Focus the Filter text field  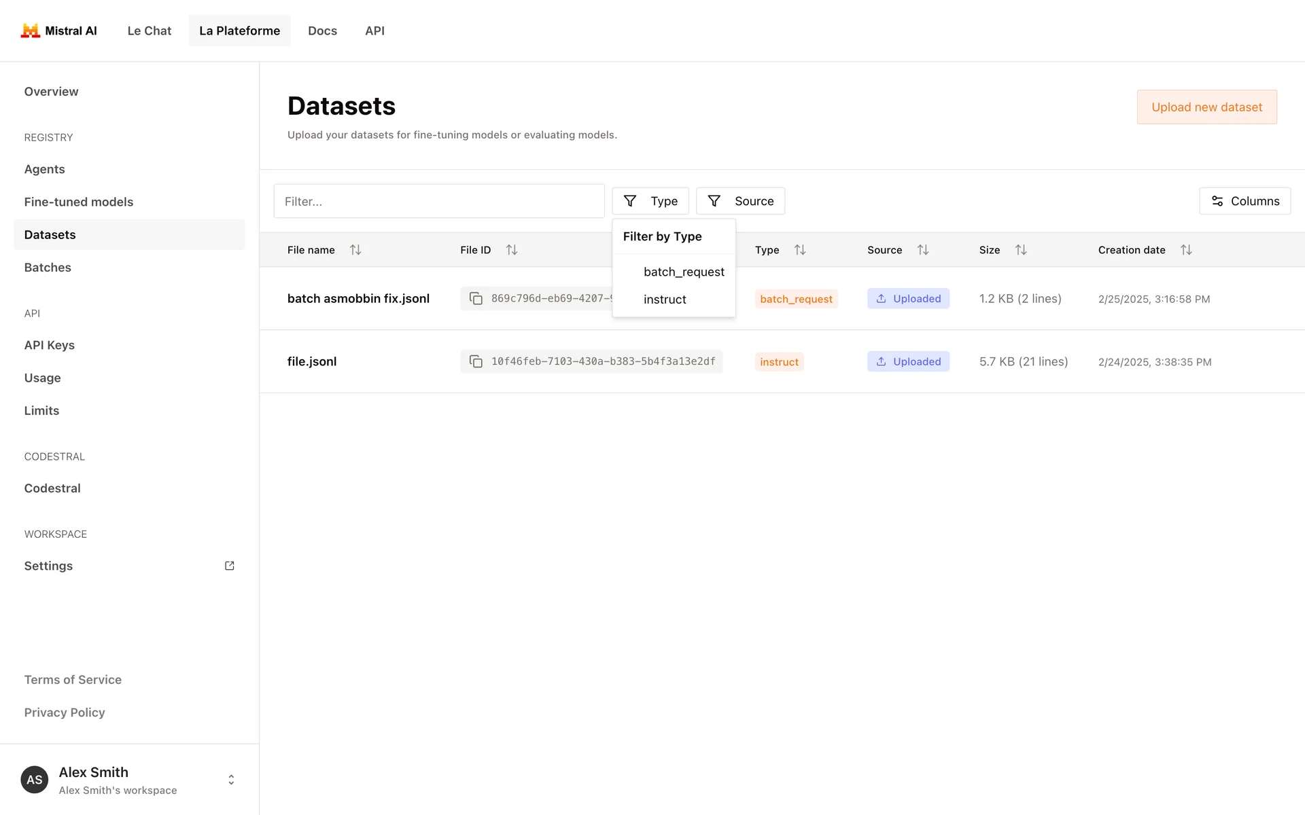438,201
